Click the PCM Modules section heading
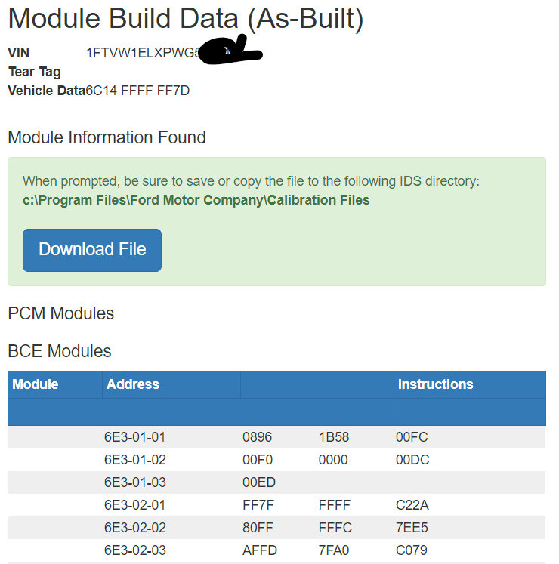The height and width of the screenshot is (564, 559). 61,313
